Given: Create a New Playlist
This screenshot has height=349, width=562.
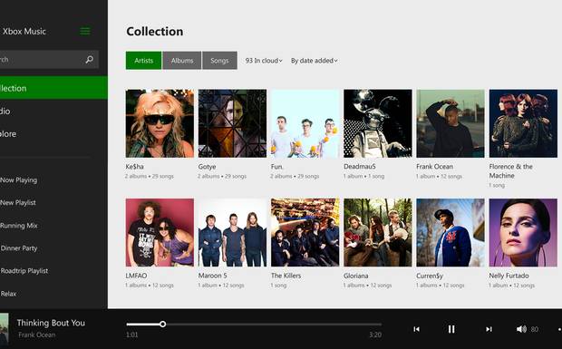Looking at the screenshot, I should (18, 202).
